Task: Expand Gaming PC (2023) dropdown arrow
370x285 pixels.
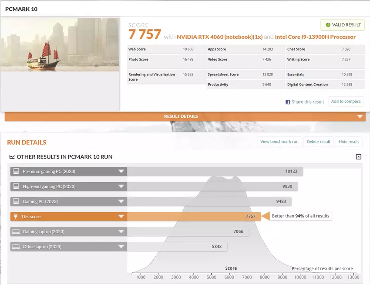Action: coord(121,202)
